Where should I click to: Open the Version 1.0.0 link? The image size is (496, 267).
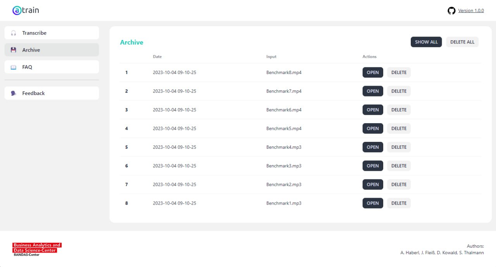click(471, 11)
